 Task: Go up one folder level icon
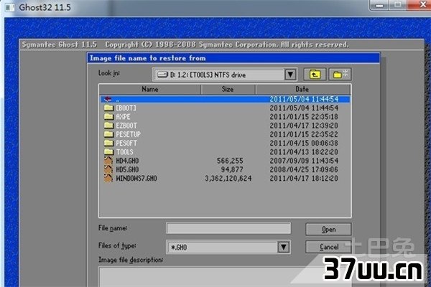point(315,75)
